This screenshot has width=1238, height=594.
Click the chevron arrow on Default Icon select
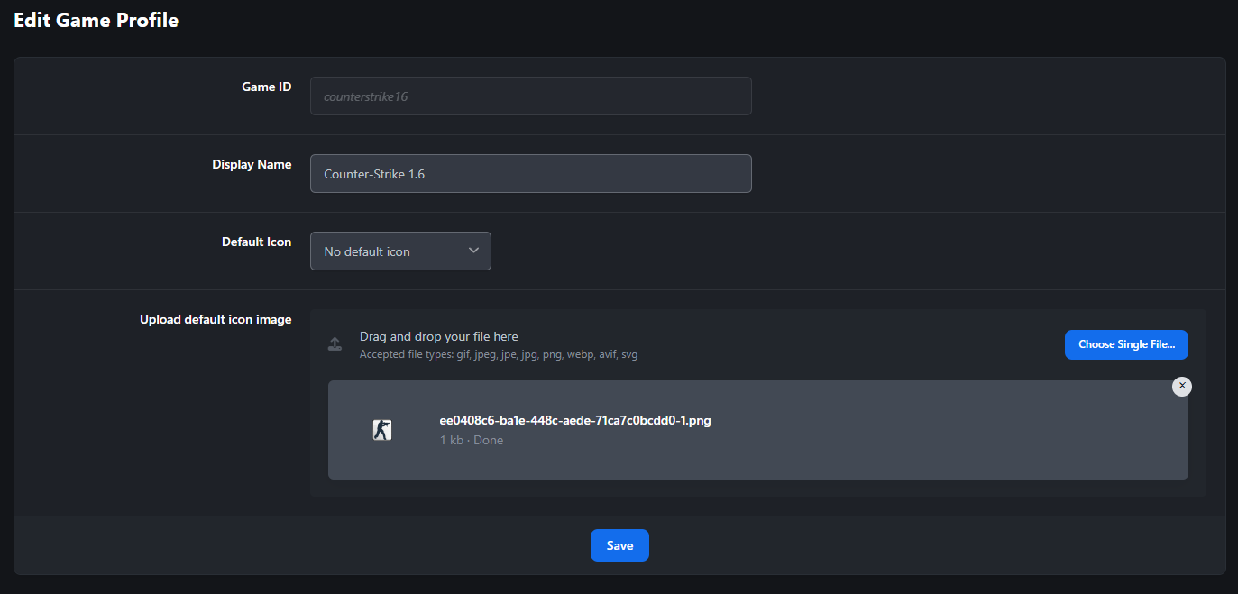coord(474,251)
